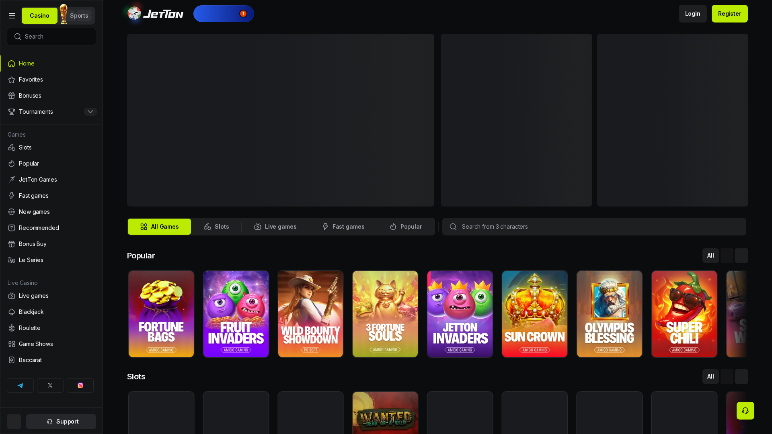Open Favorites in the sidebar
Screen dimensions: 772x434
[51, 80]
